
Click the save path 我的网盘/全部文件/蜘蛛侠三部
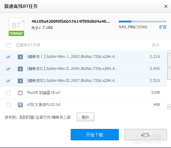(45, 117)
